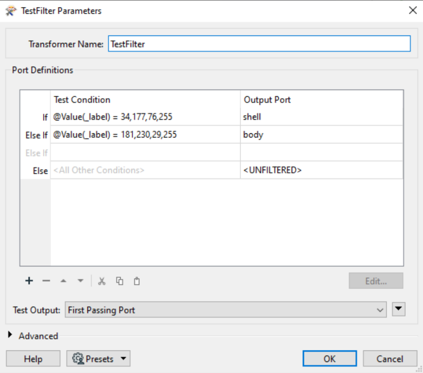The width and height of the screenshot is (423, 373).
Task: Click the paste clipboard icon
Action: [137, 281]
